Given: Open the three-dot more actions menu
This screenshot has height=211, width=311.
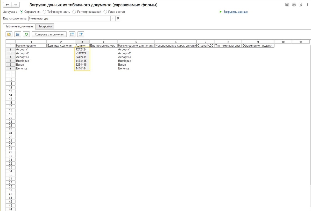Looking at the screenshot, I should pyautogui.click(x=307, y=5).
